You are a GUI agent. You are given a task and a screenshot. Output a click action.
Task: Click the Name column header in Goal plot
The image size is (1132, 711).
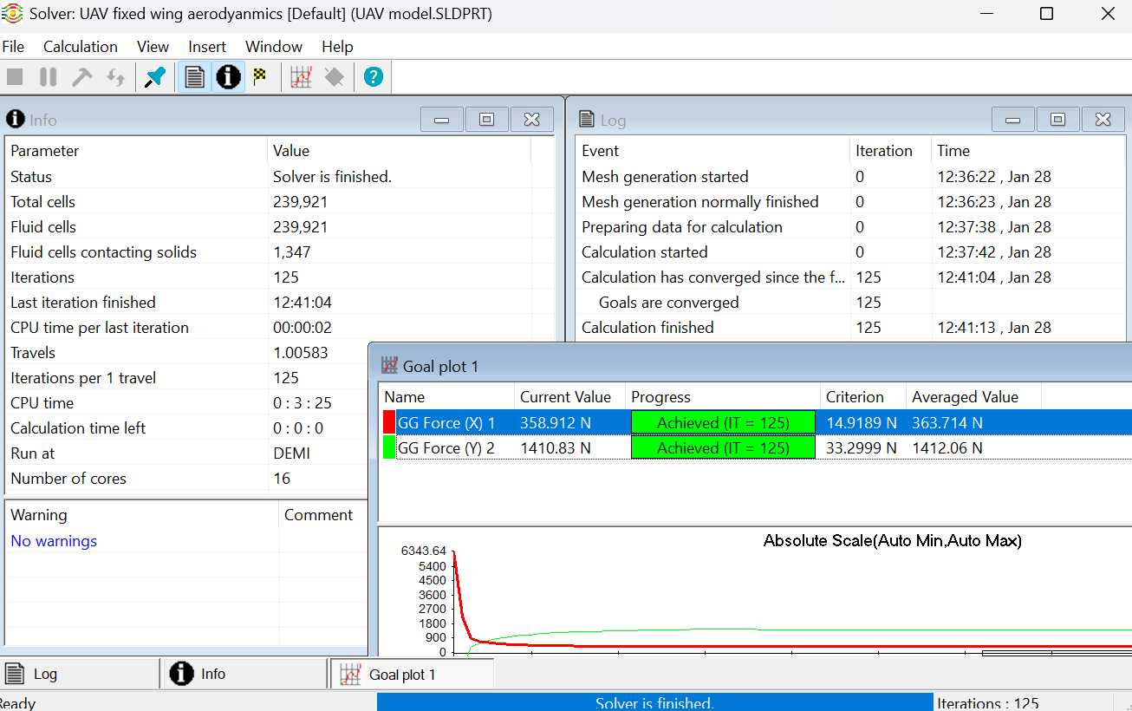(x=447, y=397)
